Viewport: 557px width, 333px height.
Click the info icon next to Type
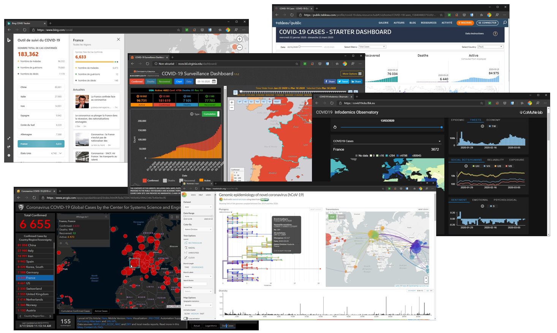pos(191,114)
